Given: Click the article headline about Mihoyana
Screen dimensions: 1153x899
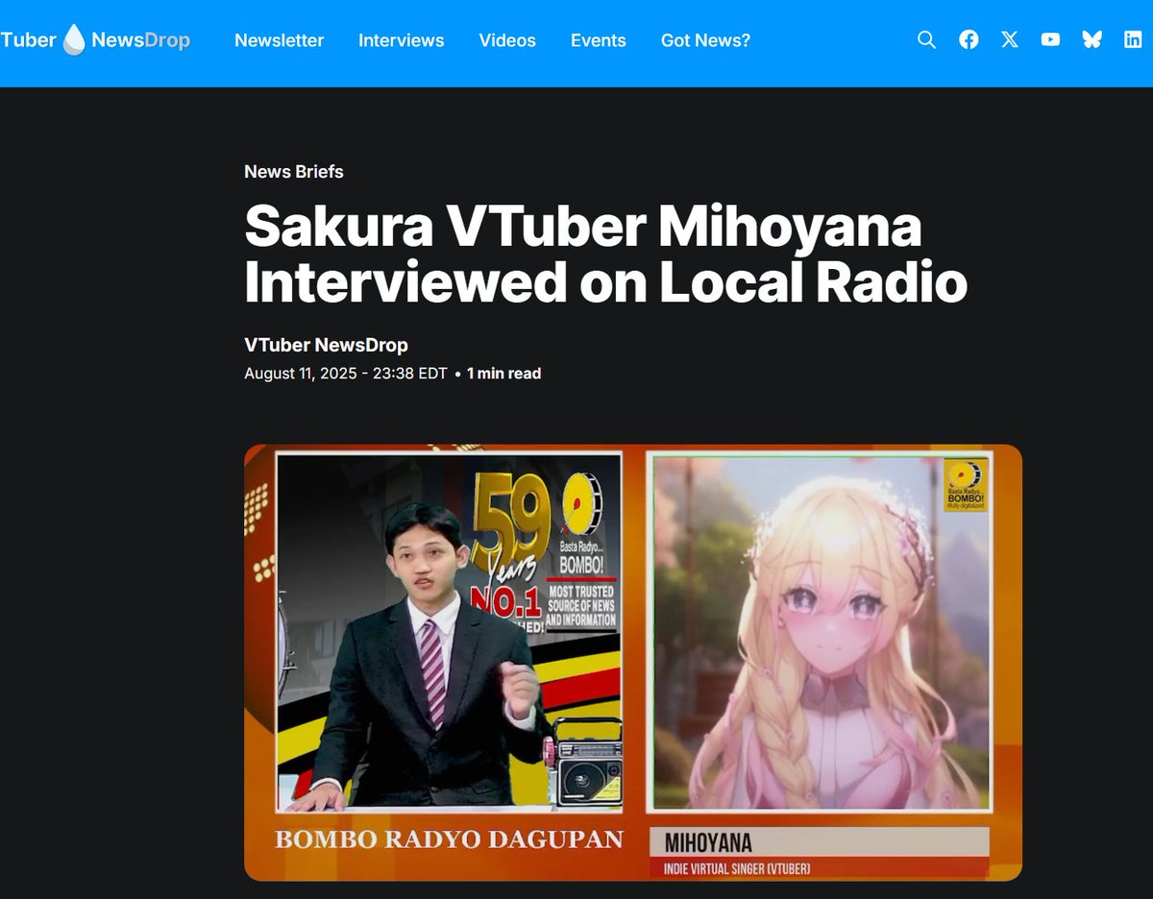Looking at the screenshot, I should (x=605, y=255).
